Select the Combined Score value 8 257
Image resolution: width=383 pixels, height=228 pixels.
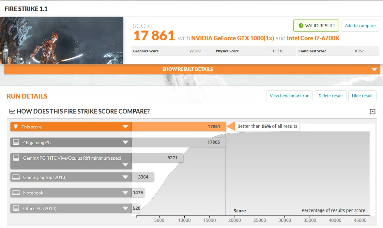tap(359, 51)
